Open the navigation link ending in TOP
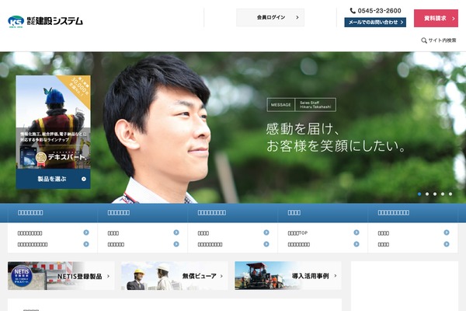Image resolution: width=466 pixels, height=311 pixels. point(297,233)
